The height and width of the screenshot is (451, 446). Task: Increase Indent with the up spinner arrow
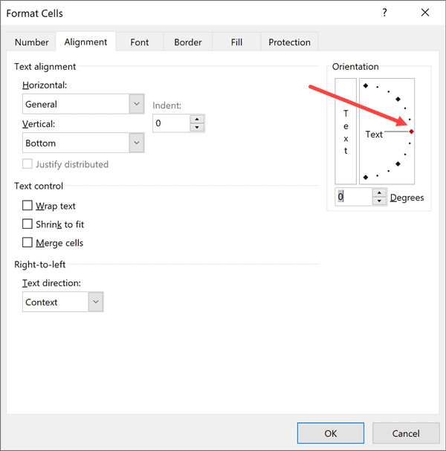[x=196, y=119]
